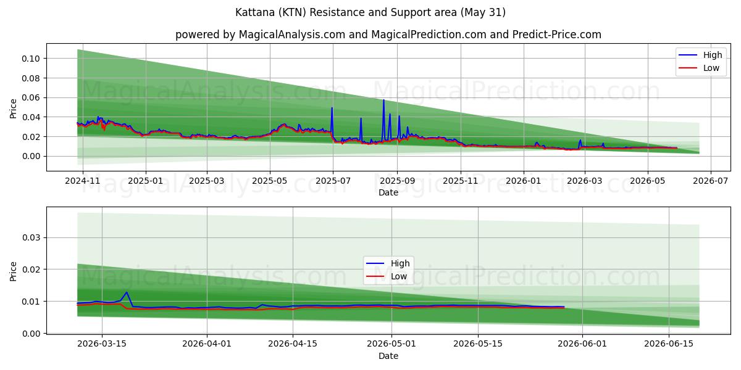The image size is (741, 370).
Task: Click 'Low' legend entry in bottom chart
Action: click(x=399, y=276)
